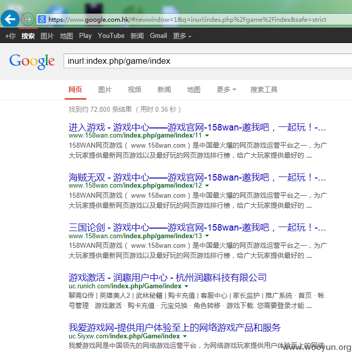352x352 pixels.
Task: Select the 网页 results tab
Action: click(75, 90)
